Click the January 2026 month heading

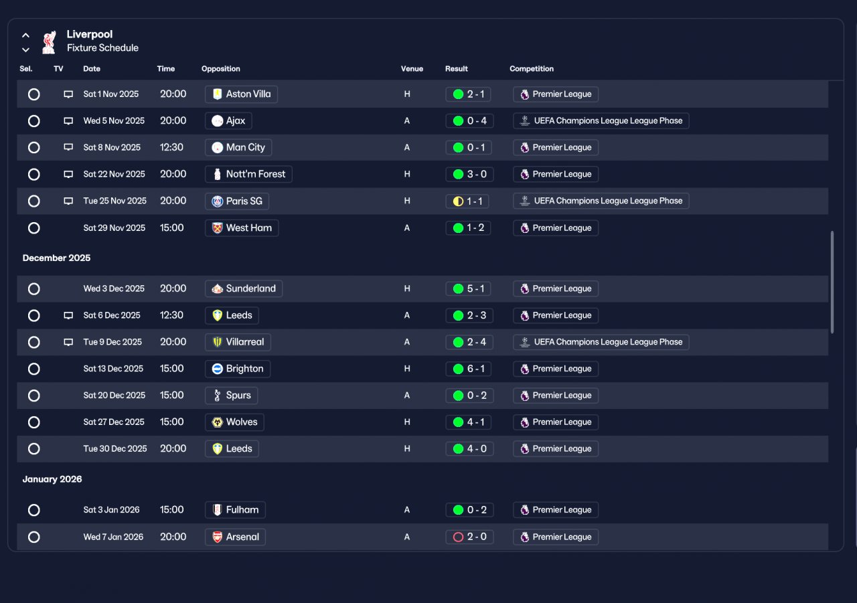point(52,480)
